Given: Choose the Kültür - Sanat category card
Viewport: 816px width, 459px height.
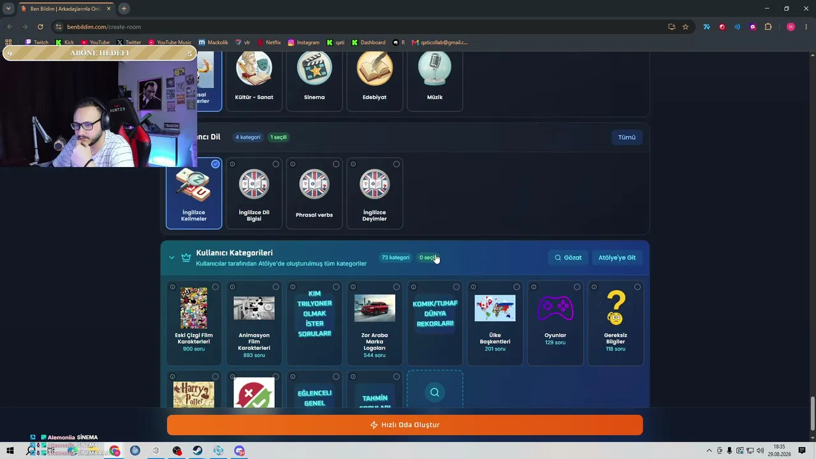Looking at the screenshot, I should coord(254,80).
